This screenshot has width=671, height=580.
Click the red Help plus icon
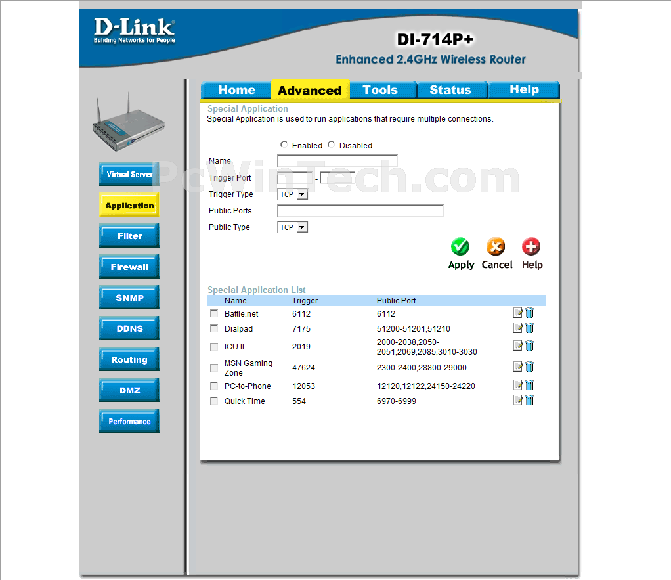[x=531, y=246]
